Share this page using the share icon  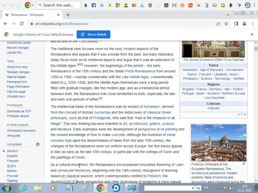tap(218, 24)
